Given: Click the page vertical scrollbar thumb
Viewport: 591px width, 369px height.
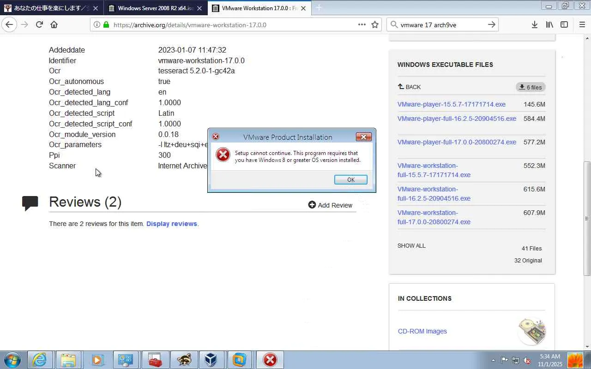Looking at the screenshot, I should (x=587, y=218).
